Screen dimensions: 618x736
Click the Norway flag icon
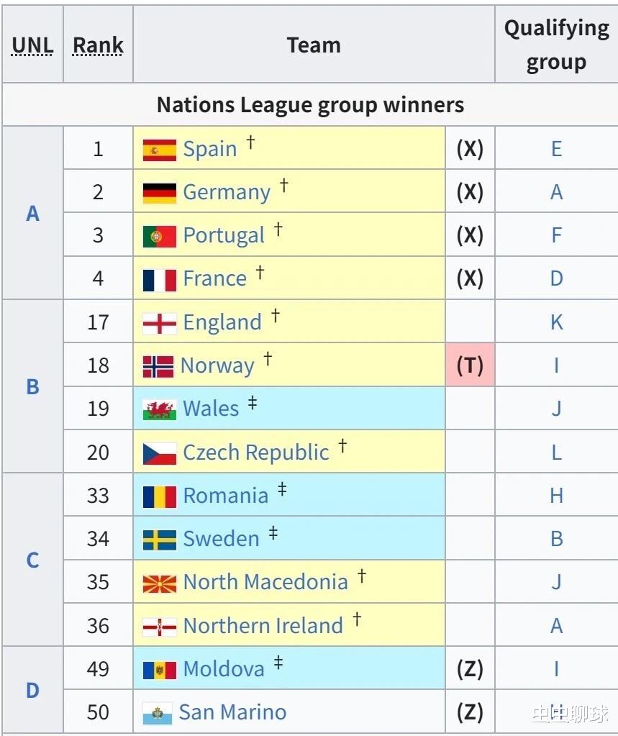[x=158, y=366]
